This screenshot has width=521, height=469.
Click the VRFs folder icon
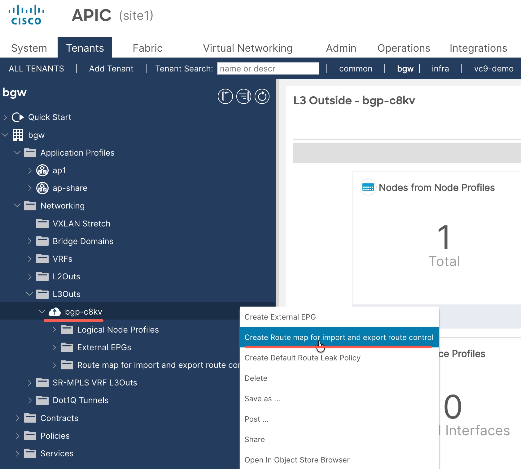(42, 259)
